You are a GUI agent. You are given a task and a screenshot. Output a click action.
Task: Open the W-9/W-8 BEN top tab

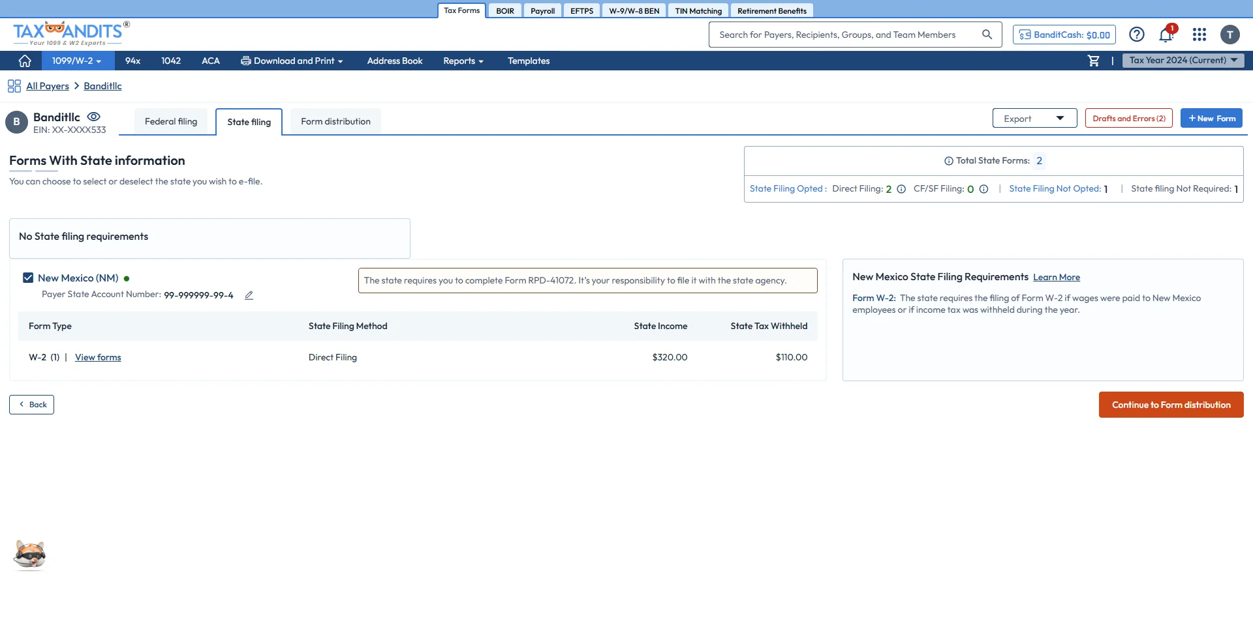[x=634, y=11]
